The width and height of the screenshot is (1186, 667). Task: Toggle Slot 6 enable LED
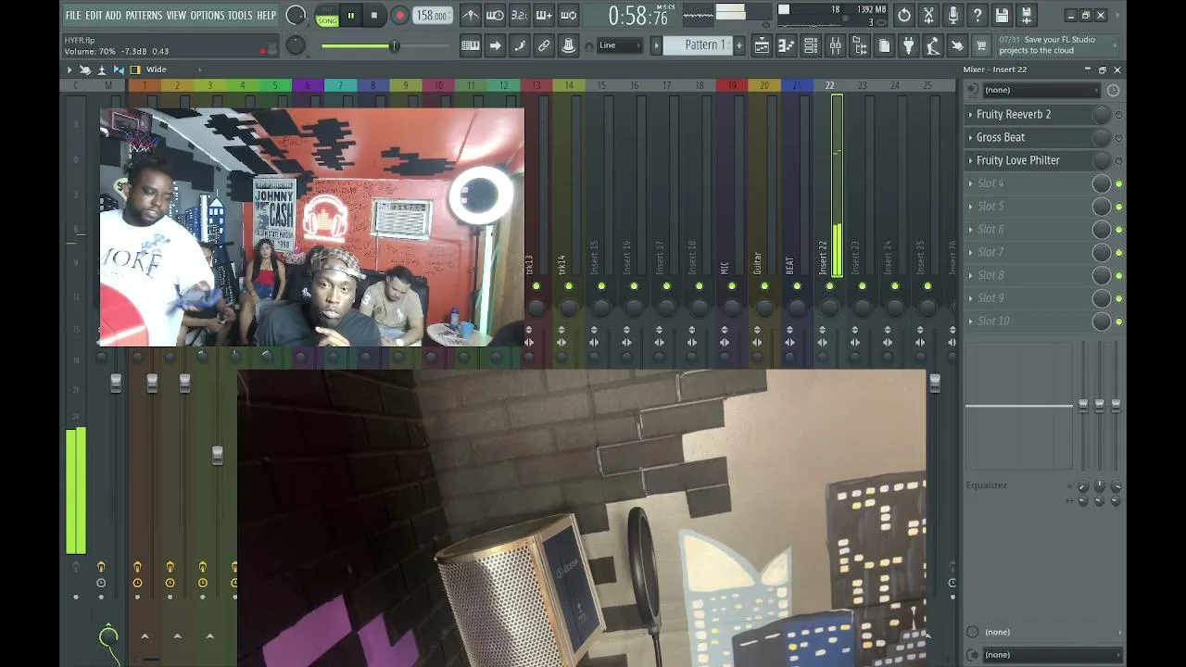point(1118,230)
